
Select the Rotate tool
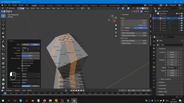click(3, 29)
